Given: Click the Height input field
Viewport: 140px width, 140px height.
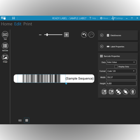Looking at the screenshot, I should click(x=121, y=83).
